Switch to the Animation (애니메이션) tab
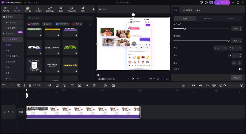The image size is (246, 134). pyautogui.click(x=187, y=10)
